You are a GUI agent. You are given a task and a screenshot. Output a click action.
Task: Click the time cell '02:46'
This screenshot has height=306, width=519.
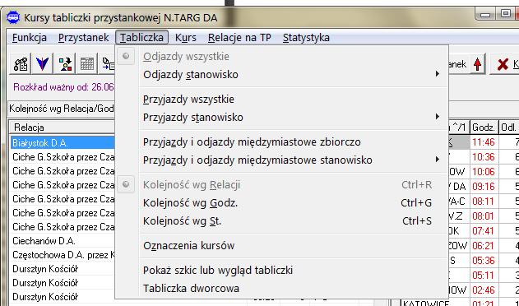pos(484,290)
